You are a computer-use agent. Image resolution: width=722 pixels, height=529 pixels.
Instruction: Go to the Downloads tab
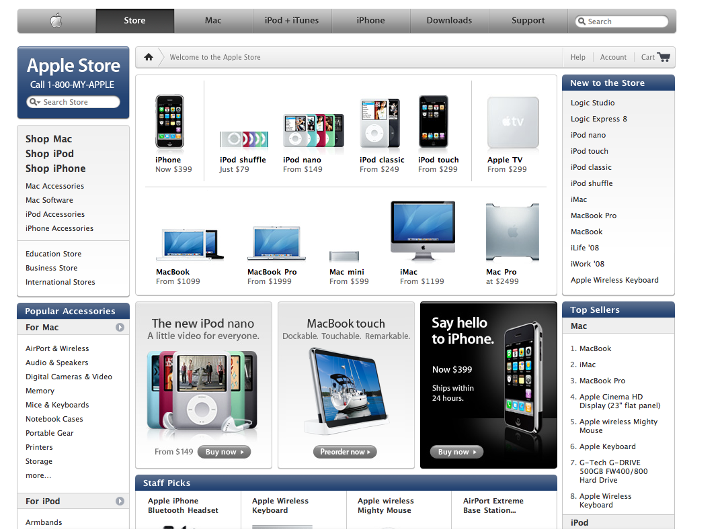pos(450,21)
